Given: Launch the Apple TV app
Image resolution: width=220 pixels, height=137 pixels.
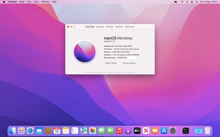Looking at the screenshot, I should tap(137, 131).
